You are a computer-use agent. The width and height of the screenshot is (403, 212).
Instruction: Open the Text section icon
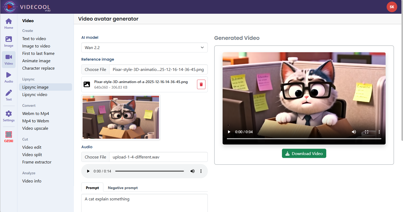click(x=9, y=95)
